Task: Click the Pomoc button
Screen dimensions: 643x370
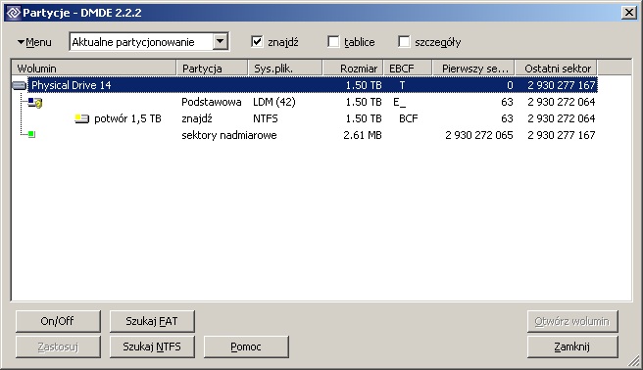Action: pos(246,347)
